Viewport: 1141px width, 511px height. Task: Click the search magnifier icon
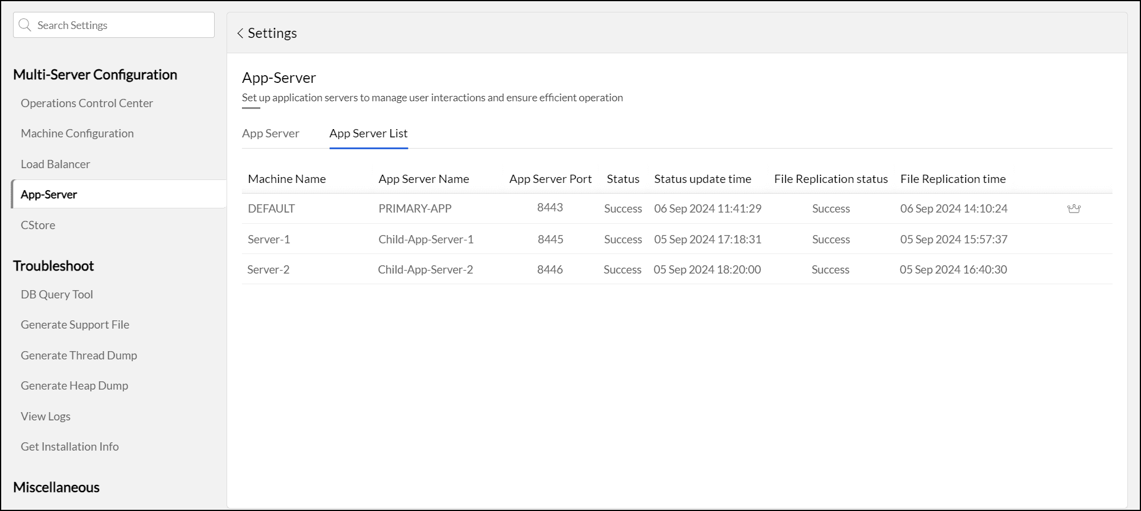point(25,25)
